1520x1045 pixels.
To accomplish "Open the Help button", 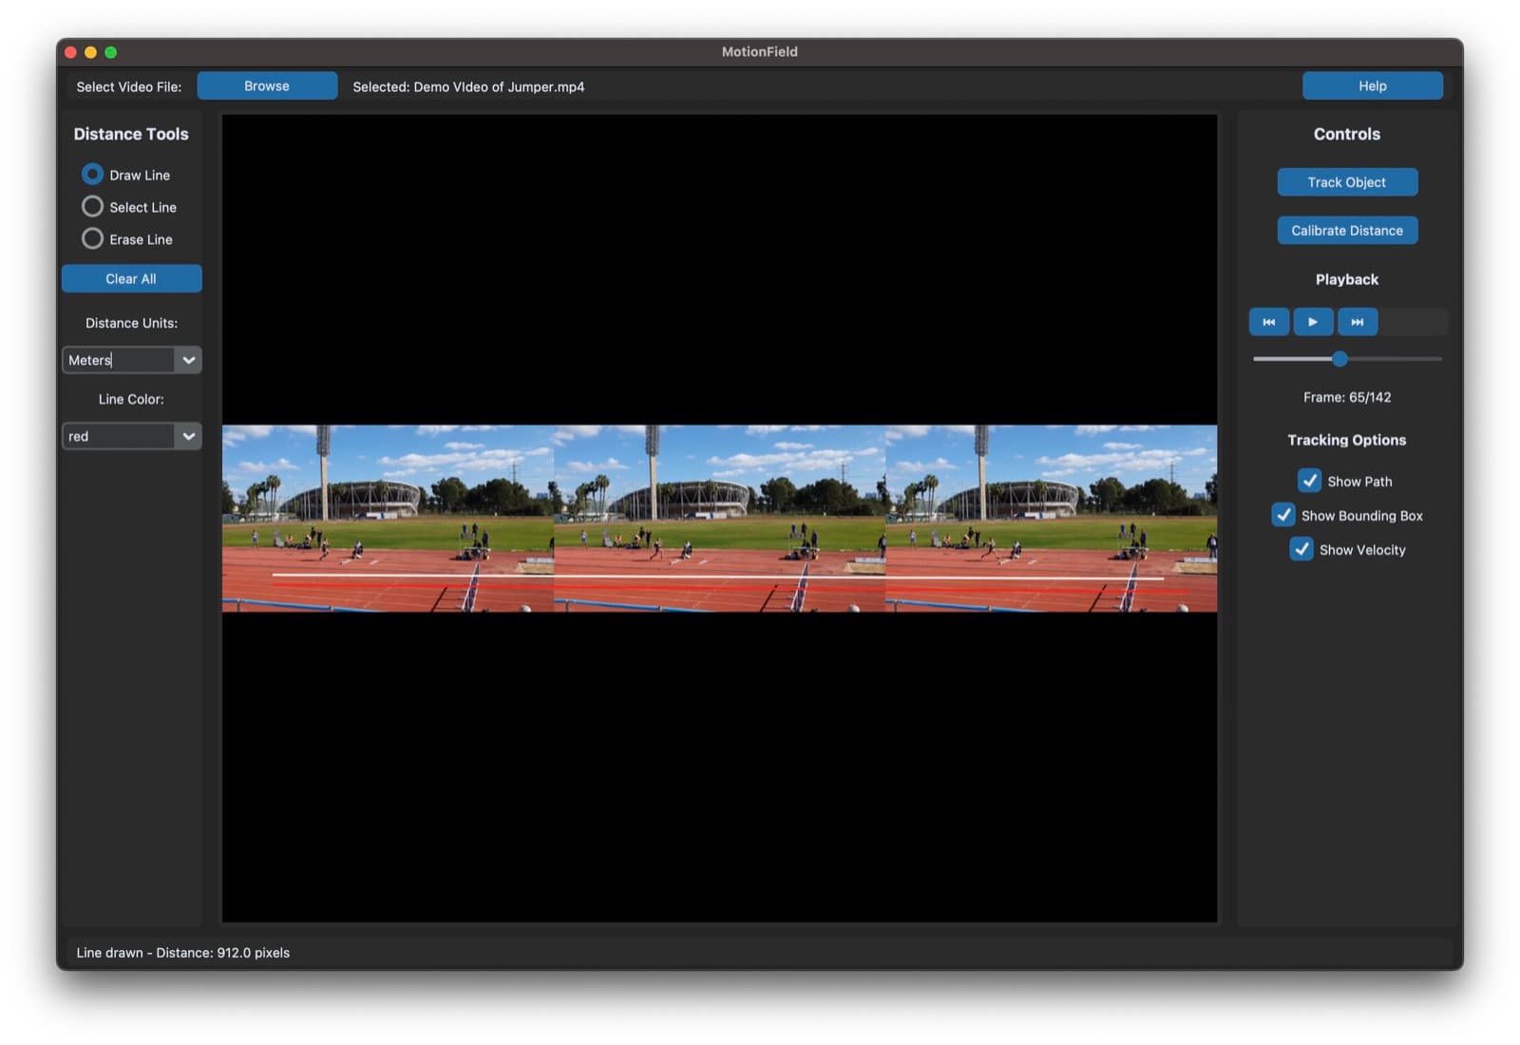I will 1373,85.
